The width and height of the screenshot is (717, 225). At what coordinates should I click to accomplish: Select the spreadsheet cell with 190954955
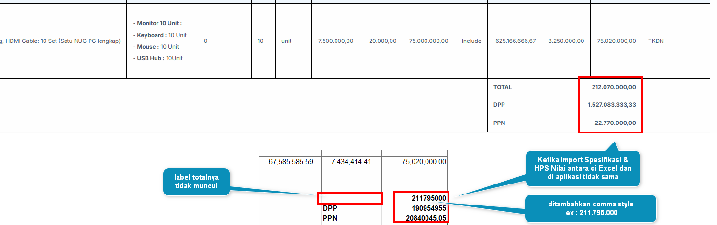click(x=428, y=208)
